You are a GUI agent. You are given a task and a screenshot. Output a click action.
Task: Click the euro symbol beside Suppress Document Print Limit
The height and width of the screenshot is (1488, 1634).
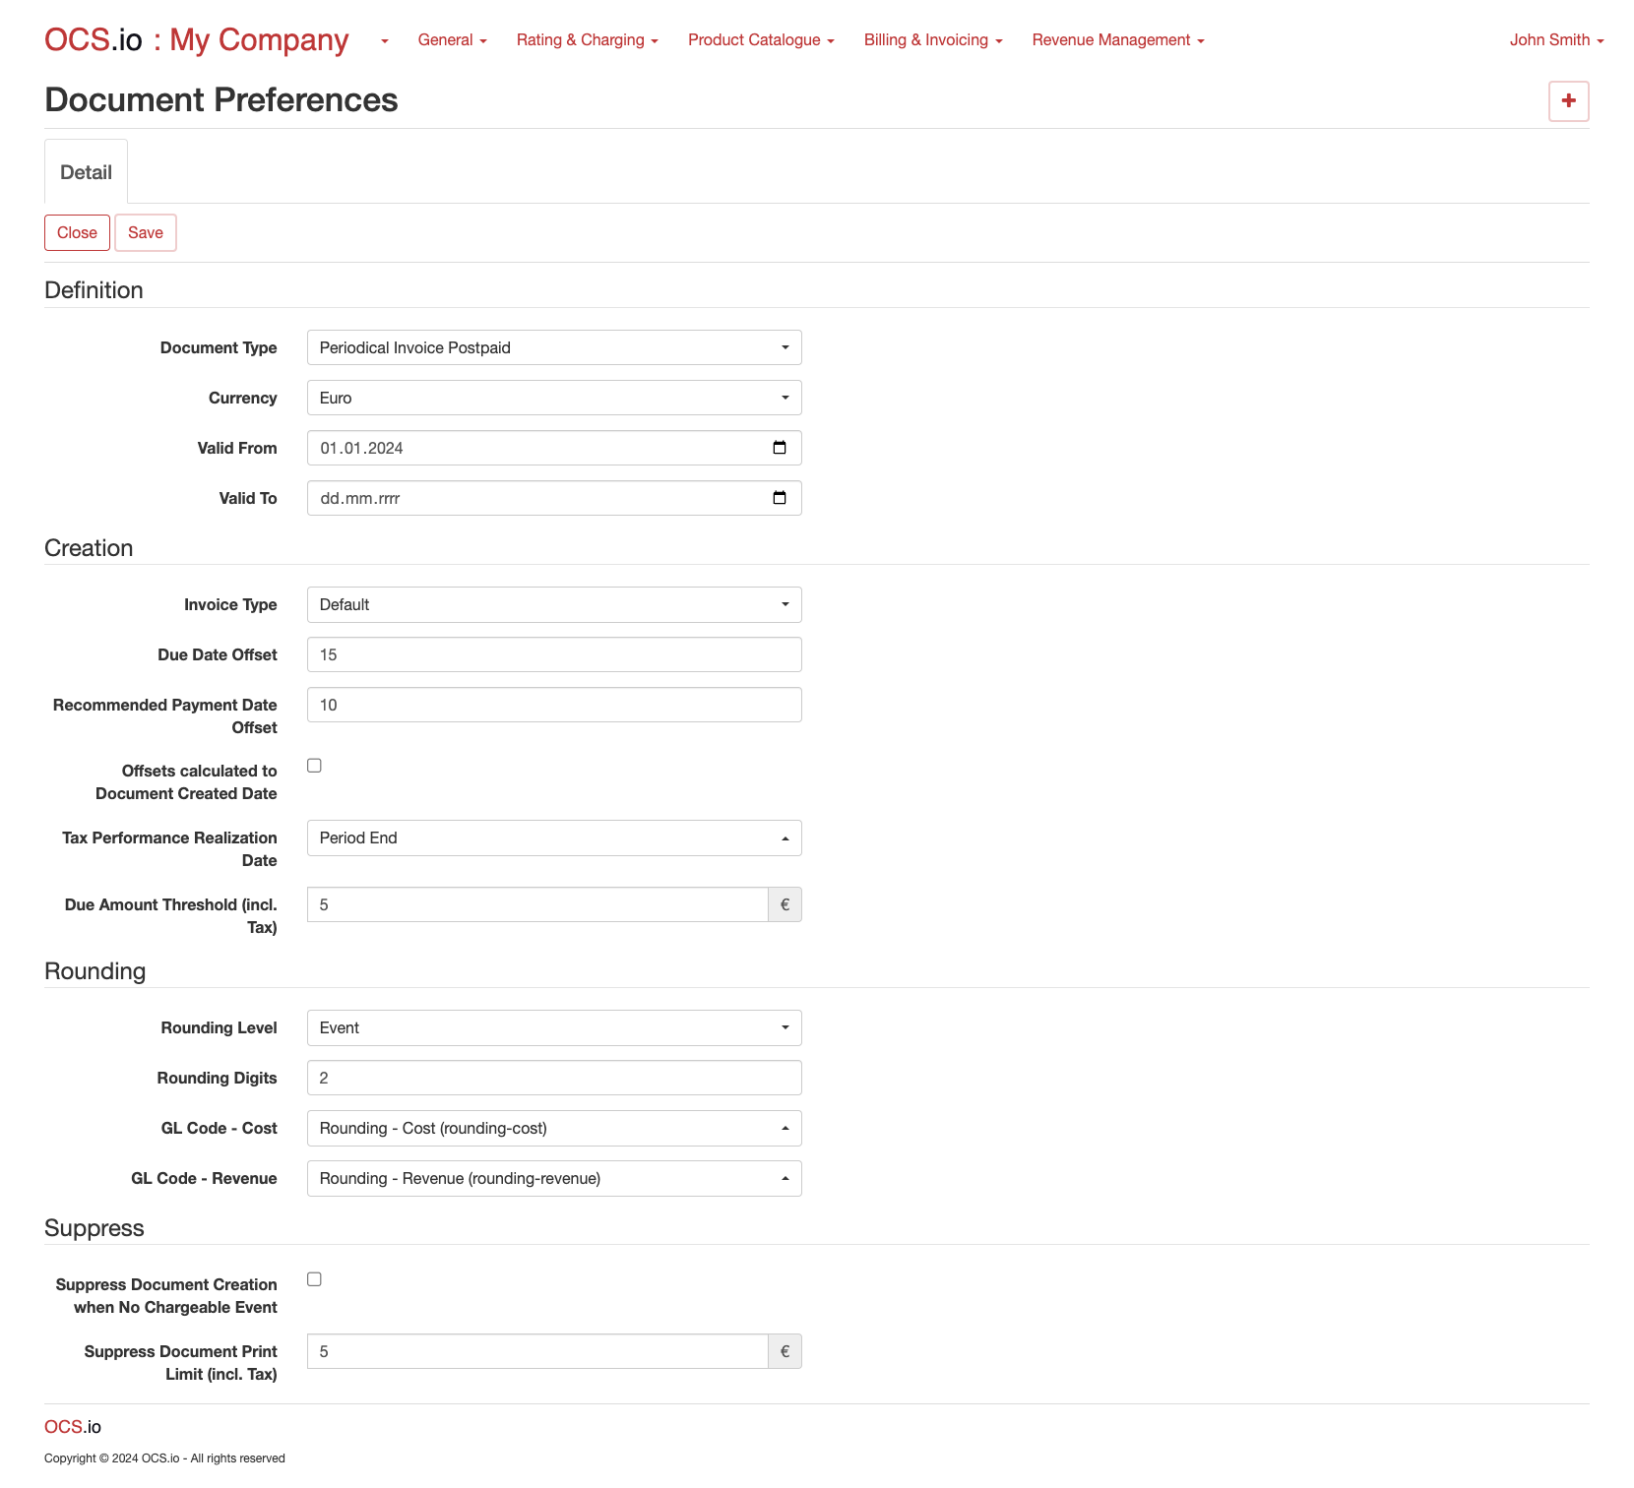pyautogui.click(x=785, y=1351)
